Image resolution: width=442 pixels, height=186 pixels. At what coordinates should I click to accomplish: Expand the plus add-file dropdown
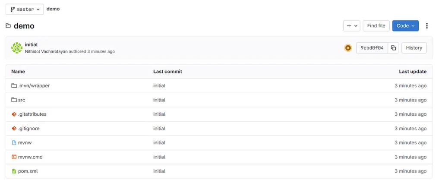tap(352, 26)
